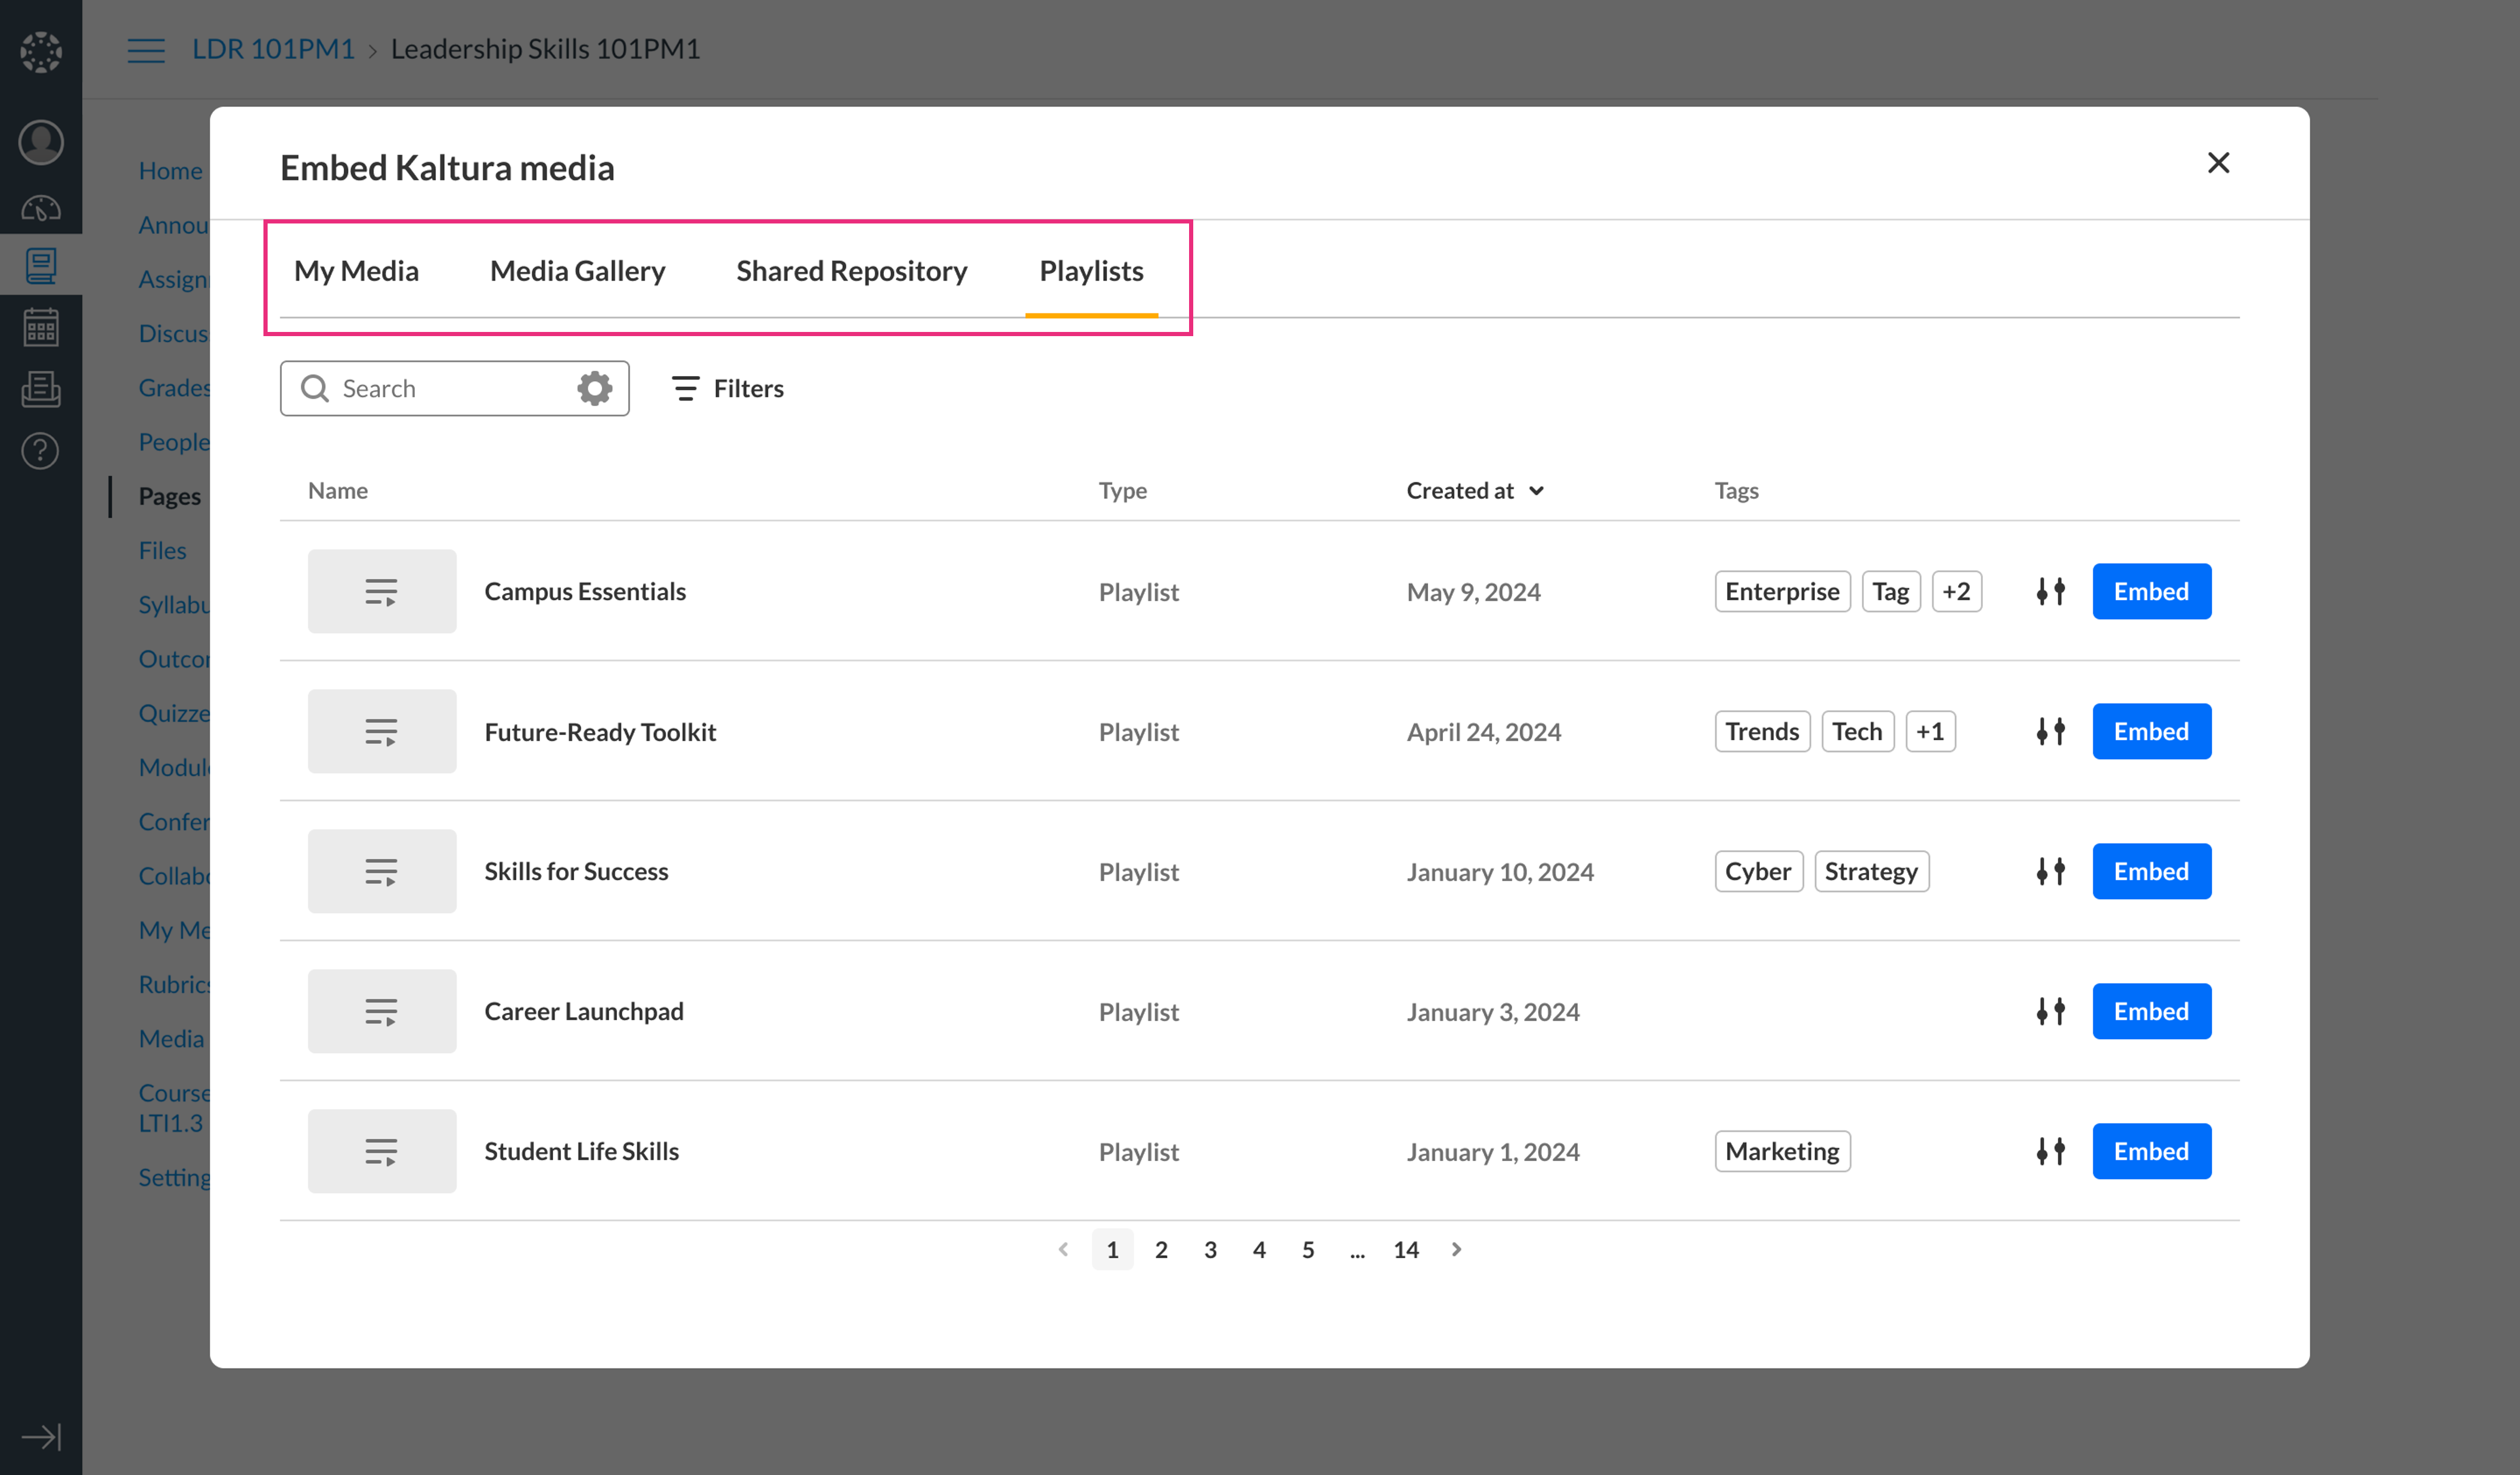Jump to page 14 of results
This screenshot has width=2520, height=1475.
[x=1405, y=1249]
